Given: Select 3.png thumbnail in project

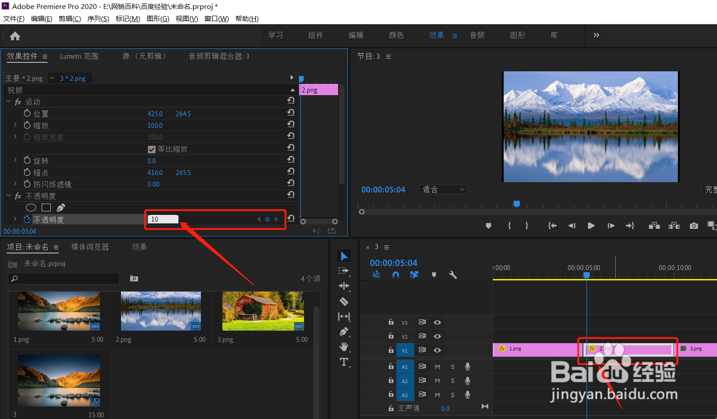Looking at the screenshot, I should (x=263, y=311).
